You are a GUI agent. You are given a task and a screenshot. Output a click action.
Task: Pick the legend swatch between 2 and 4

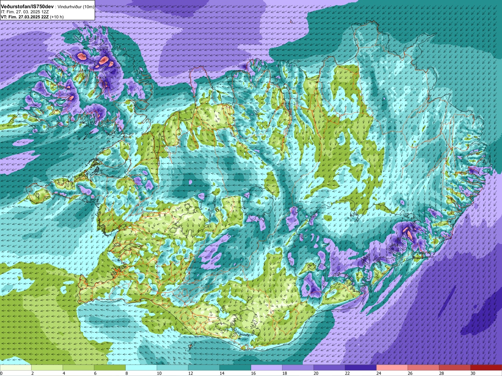pyautogui.click(x=47, y=368)
